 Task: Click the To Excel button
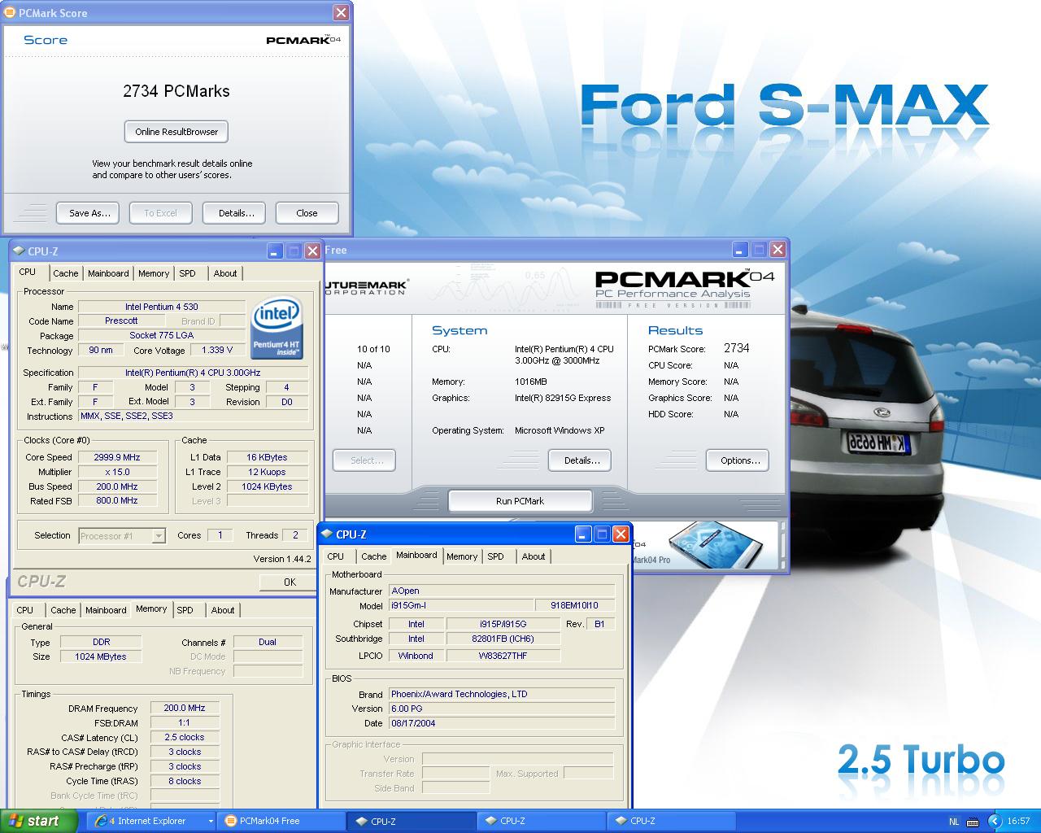click(x=160, y=213)
